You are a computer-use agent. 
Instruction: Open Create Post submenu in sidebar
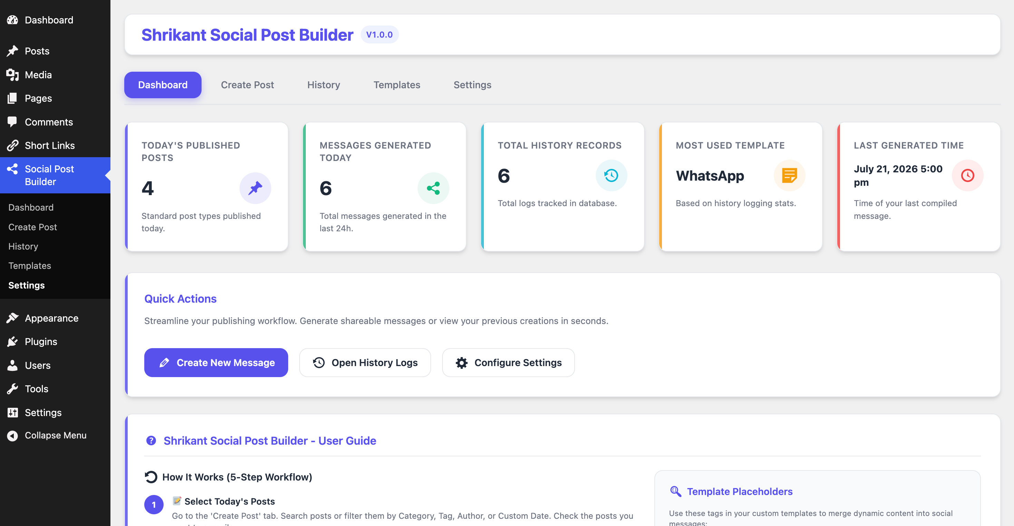(x=33, y=227)
